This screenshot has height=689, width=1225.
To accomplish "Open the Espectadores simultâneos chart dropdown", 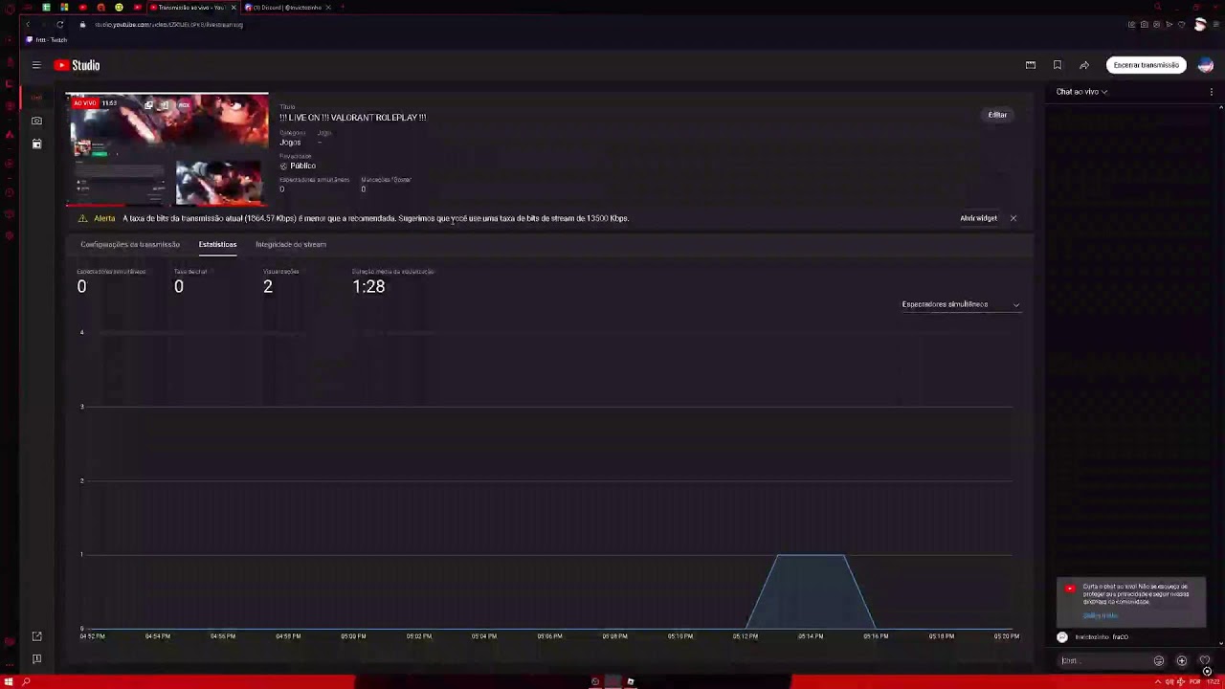I will click(x=961, y=304).
